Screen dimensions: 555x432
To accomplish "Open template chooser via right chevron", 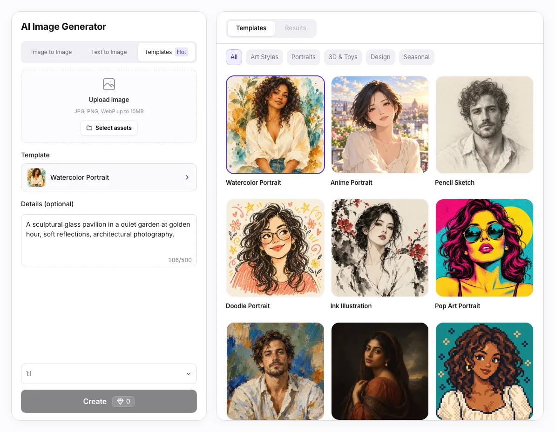I will pos(187,177).
